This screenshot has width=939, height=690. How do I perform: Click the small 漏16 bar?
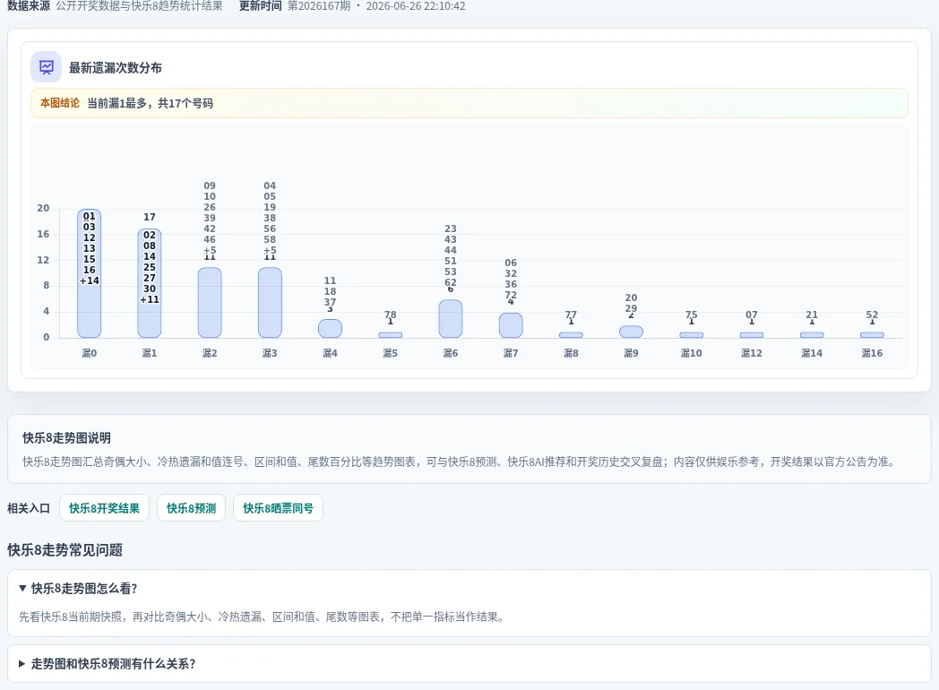pos(872,335)
